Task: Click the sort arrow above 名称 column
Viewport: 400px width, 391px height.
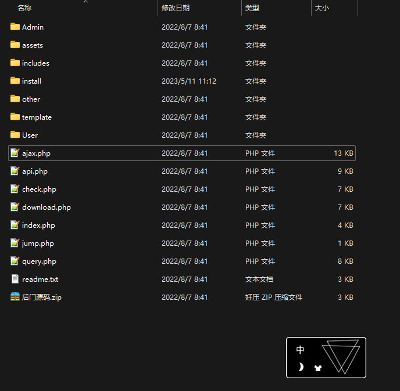Action: click(x=85, y=2)
